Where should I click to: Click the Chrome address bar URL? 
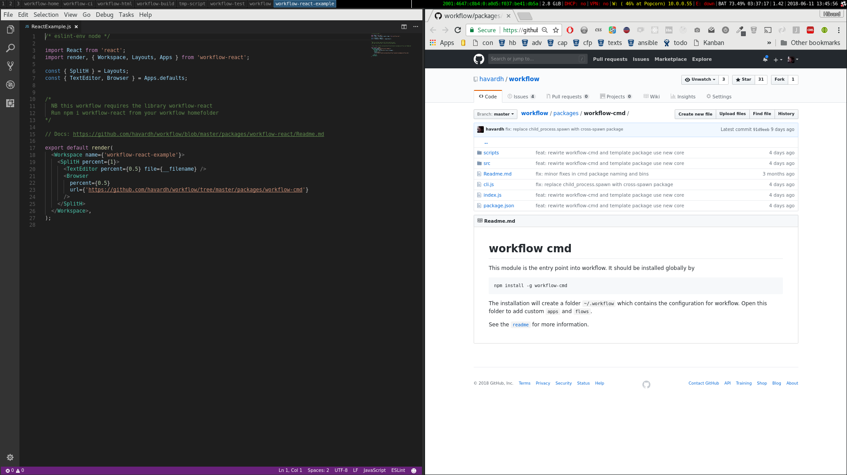[x=520, y=30]
